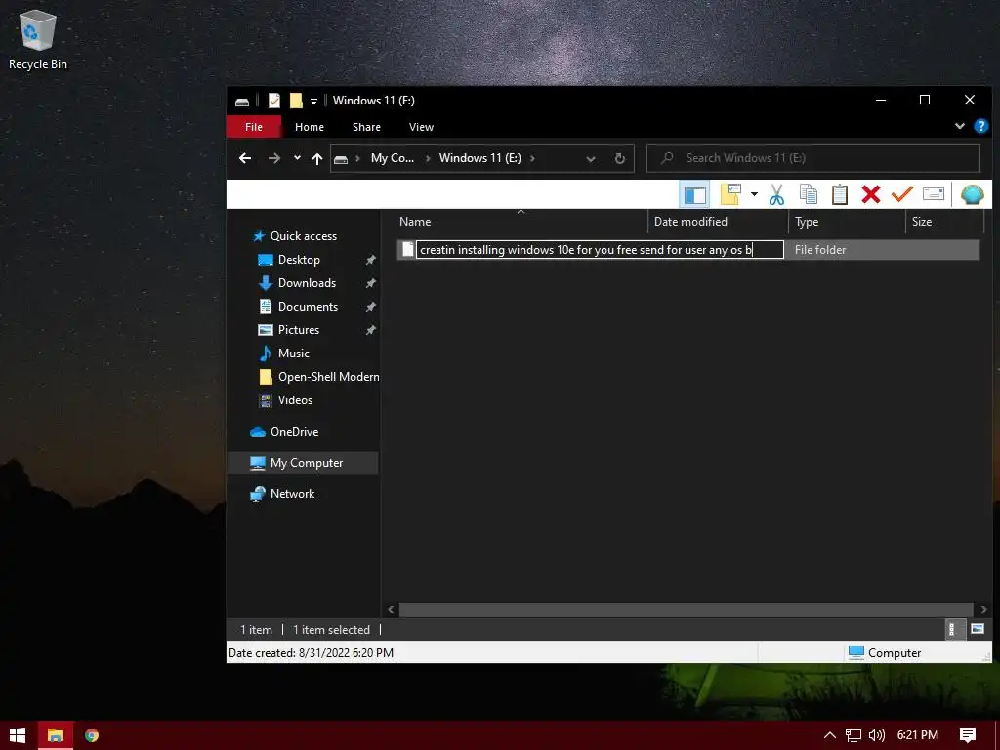Click the Properties quick access toolbar icon
1000x750 pixels.
274,101
